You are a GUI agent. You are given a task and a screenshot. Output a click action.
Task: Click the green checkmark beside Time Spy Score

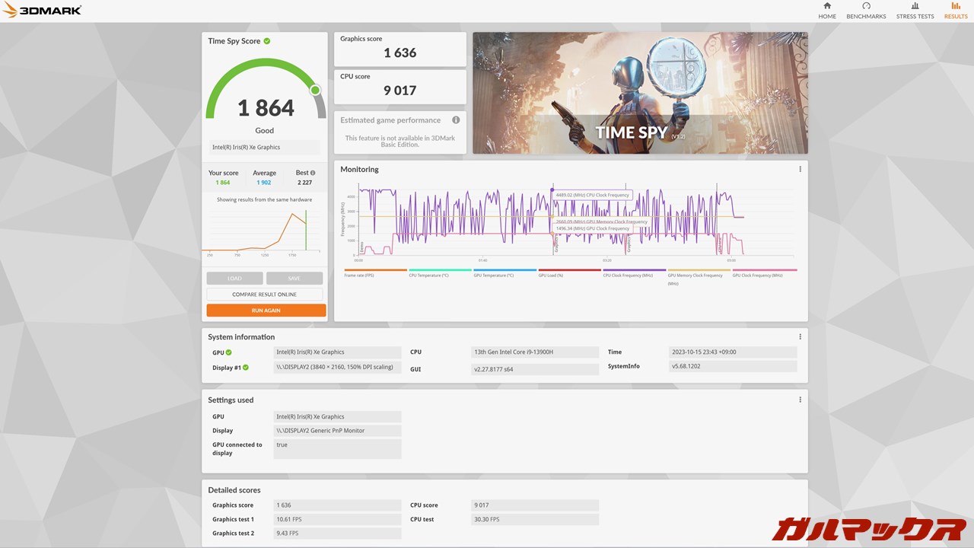[x=267, y=41]
